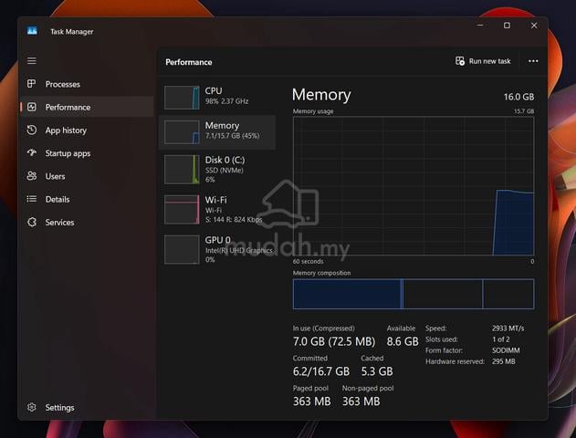Select the CPU performance graph item
576x438 pixels.
[x=217, y=97]
